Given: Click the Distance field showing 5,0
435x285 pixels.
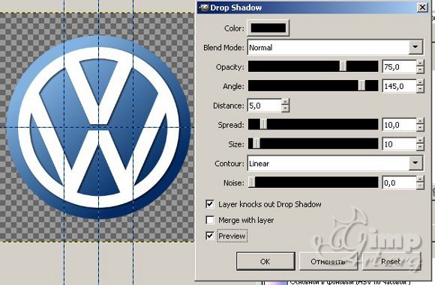Looking at the screenshot, I should click(x=265, y=105).
